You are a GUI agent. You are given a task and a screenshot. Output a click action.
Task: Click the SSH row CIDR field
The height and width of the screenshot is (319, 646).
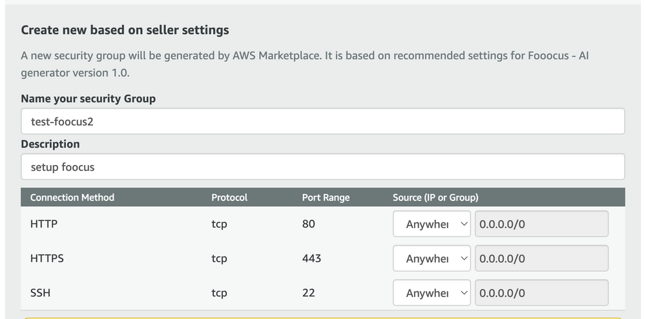point(541,293)
